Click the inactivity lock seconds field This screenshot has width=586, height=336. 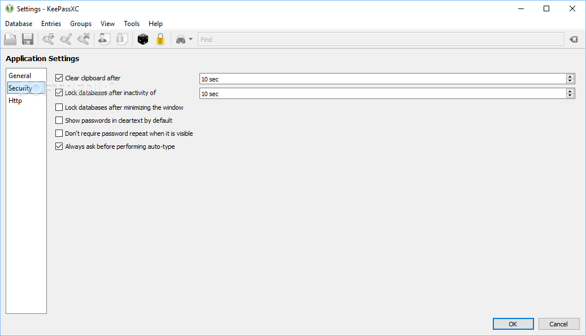tap(383, 93)
